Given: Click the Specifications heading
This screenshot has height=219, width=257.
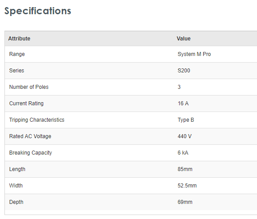Looking at the screenshot, I should 37,11.
